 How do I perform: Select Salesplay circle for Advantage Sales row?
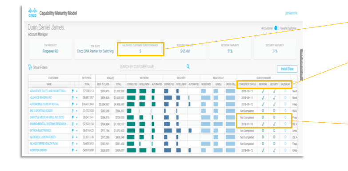click(x=285, y=90)
